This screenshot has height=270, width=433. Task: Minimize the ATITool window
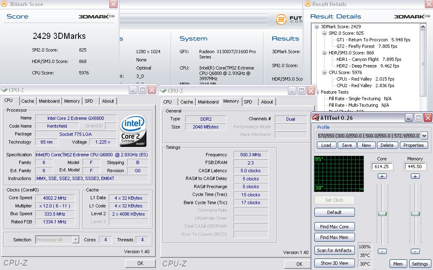409,118
